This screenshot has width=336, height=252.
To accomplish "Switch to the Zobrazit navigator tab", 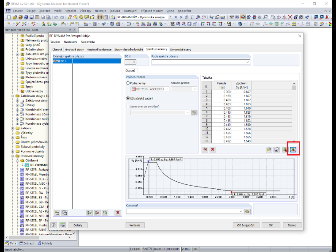I will click(x=27, y=243).
